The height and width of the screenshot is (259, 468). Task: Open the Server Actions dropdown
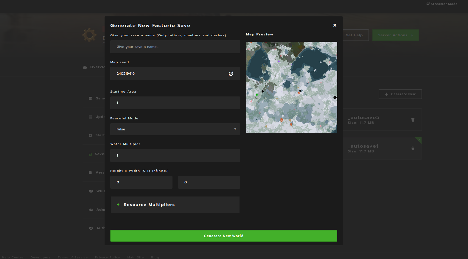(396, 35)
